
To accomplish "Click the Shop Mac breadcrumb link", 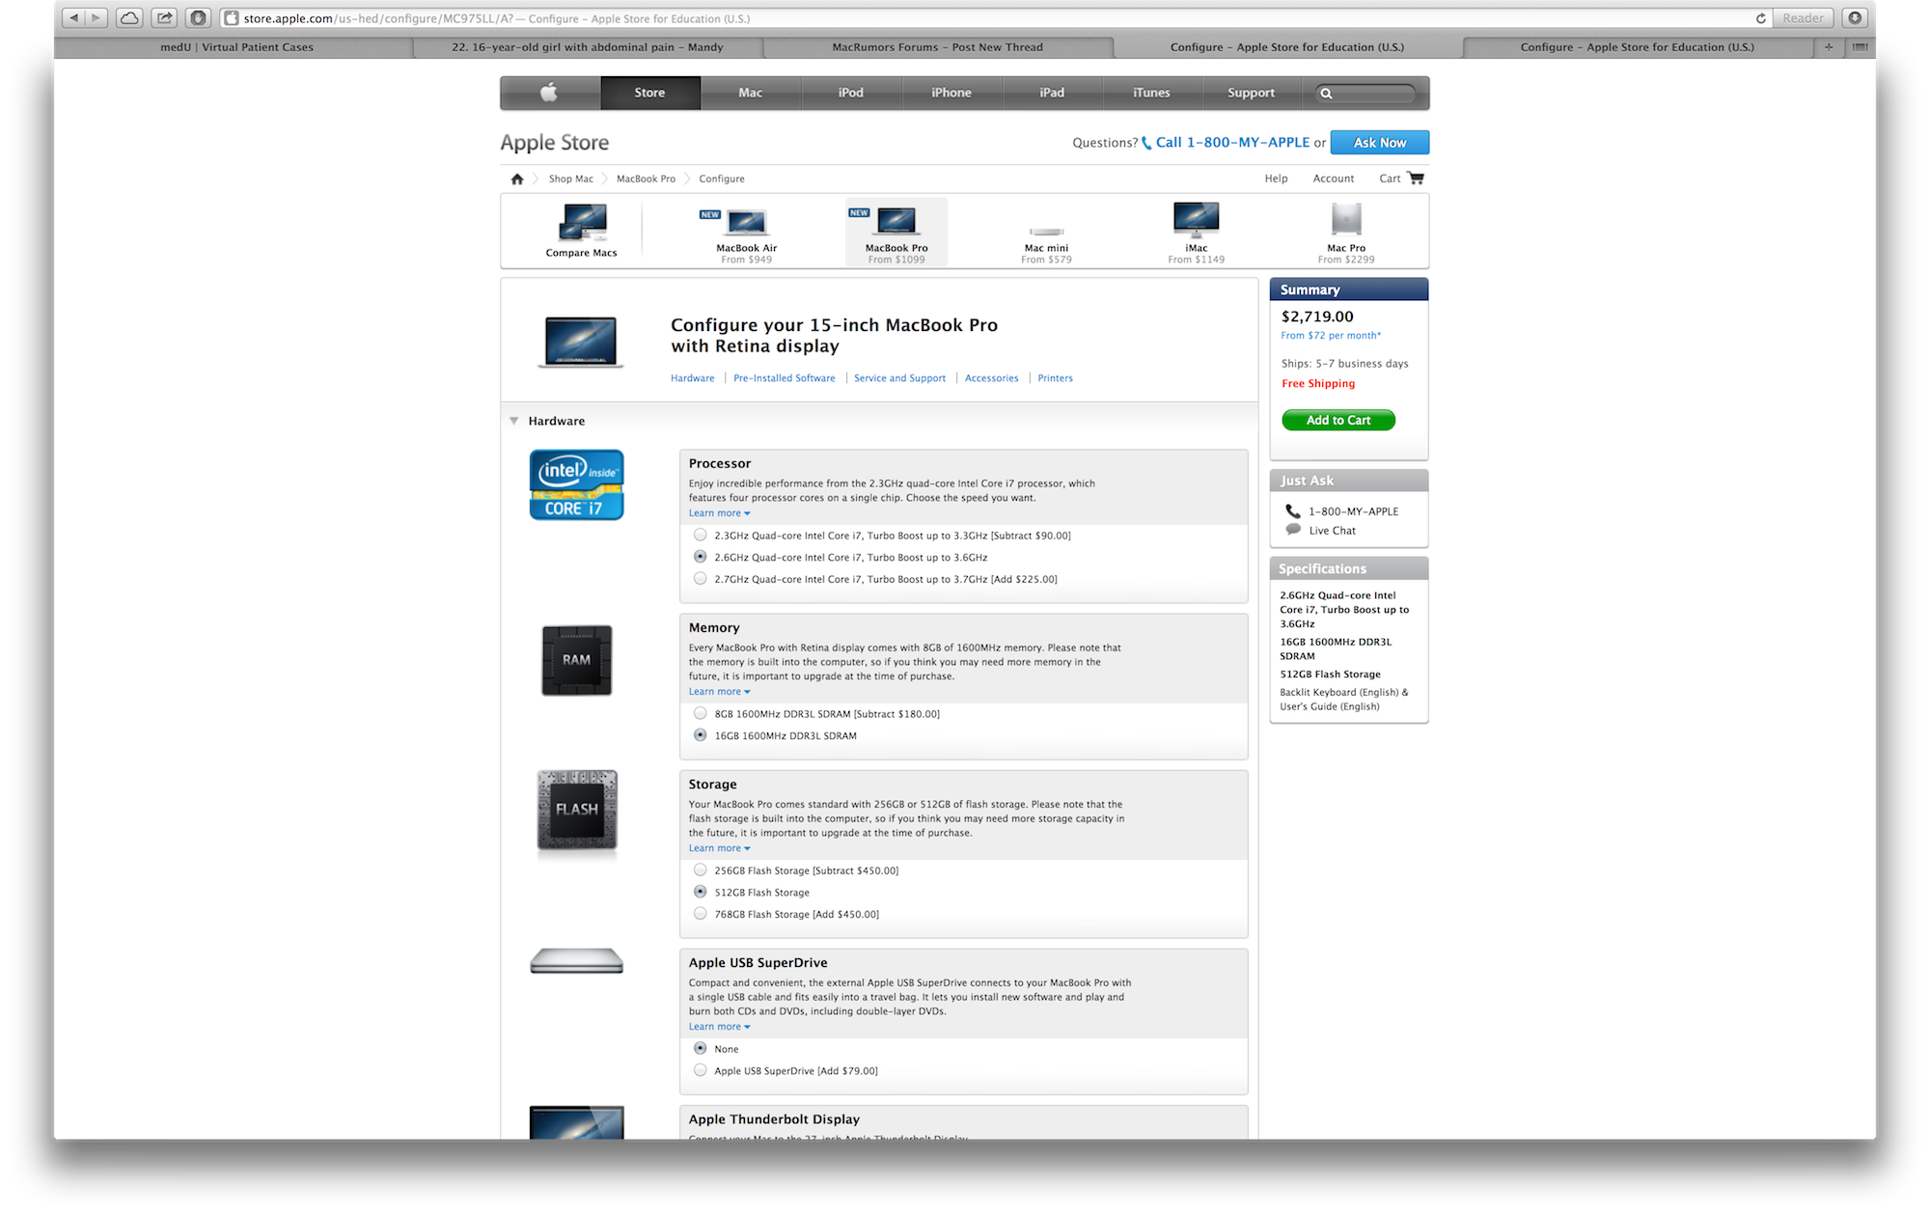I will click(x=570, y=179).
